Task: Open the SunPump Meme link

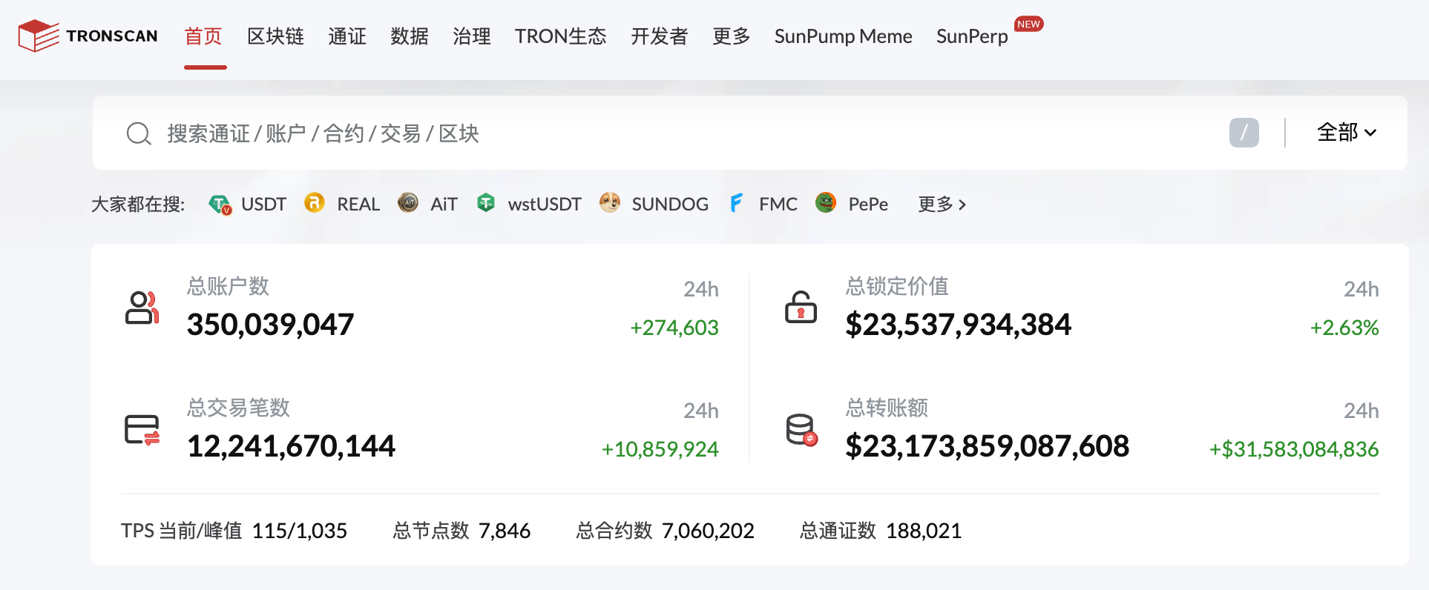Action: pyautogui.click(x=843, y=36)
